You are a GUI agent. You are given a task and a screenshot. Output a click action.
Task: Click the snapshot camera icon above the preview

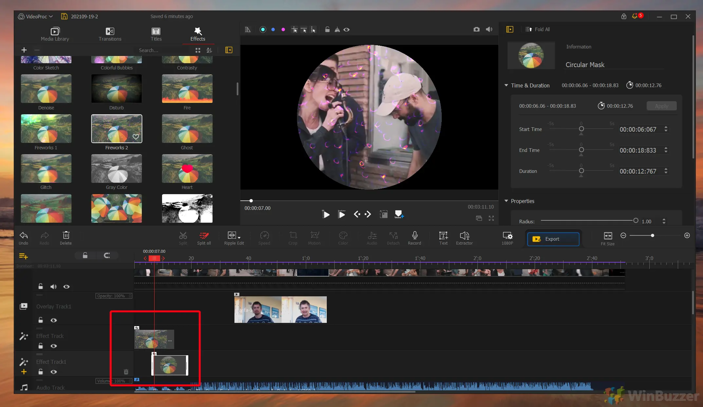coord(476,29)
